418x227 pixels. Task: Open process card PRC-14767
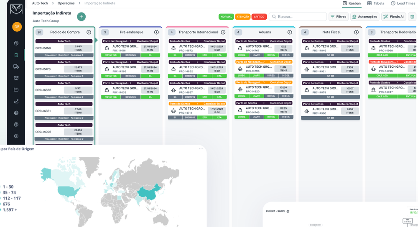[x=264, y=48]
